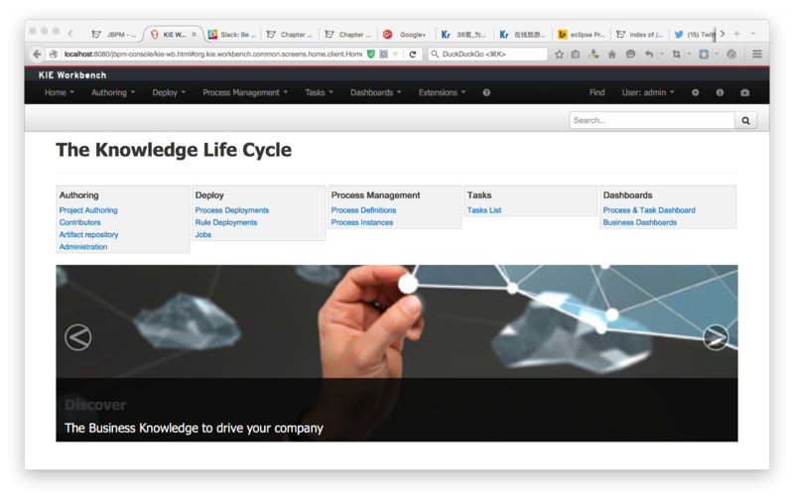Click the browser reload icon
The height and width of the screenshot is (499, 794).
[x=413, y=54]
